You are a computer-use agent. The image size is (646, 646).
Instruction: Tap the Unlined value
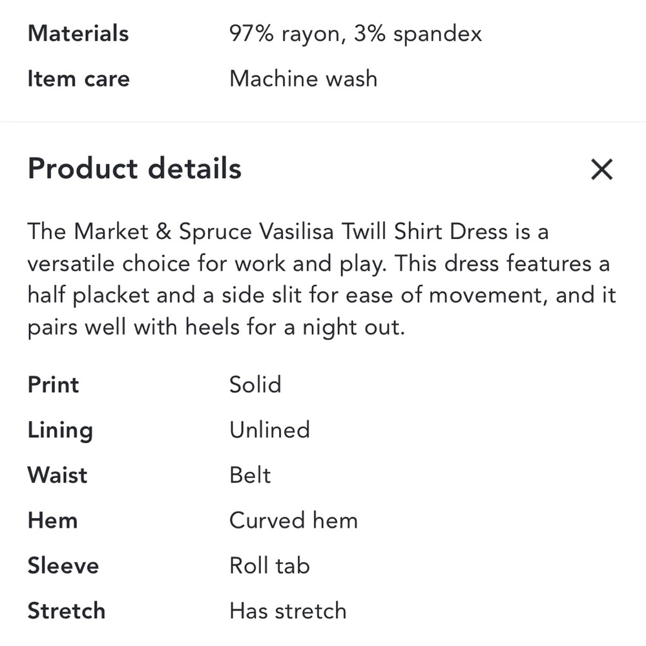269,430
